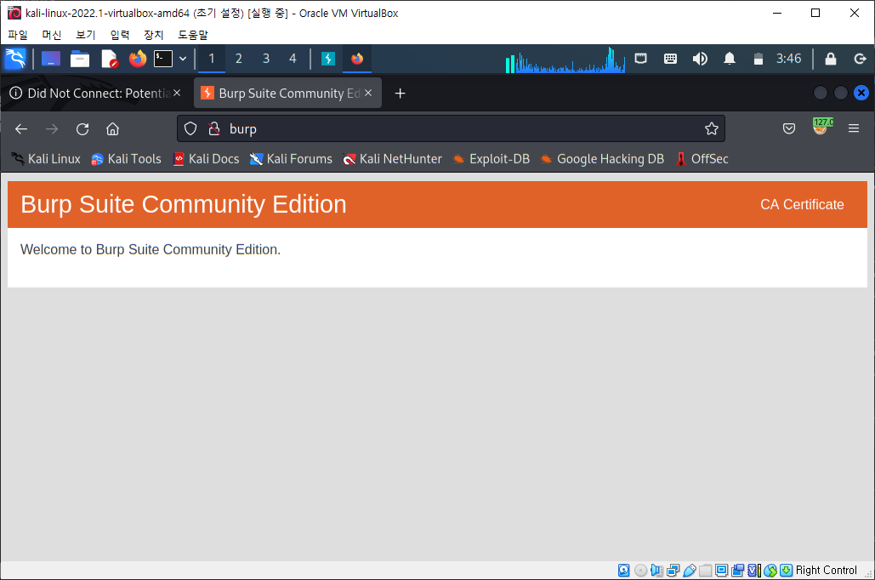Open the Firefox hamburger menu
The height and width of the screenshot is (580, 875).
(853, 128)
